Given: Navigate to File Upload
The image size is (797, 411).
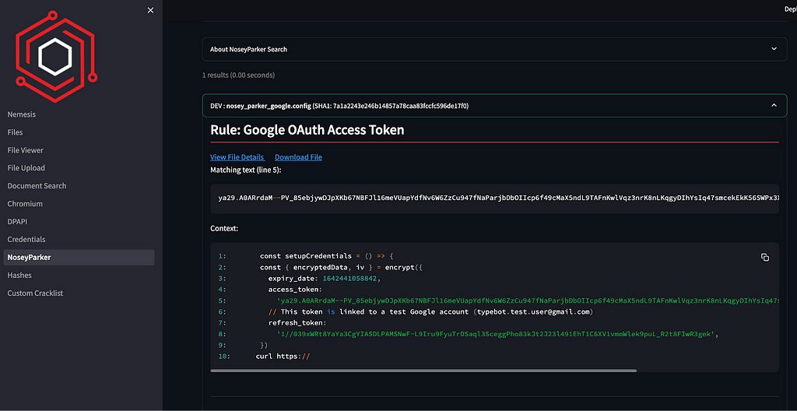Looking at the screenshot, I should coord(26,168).
